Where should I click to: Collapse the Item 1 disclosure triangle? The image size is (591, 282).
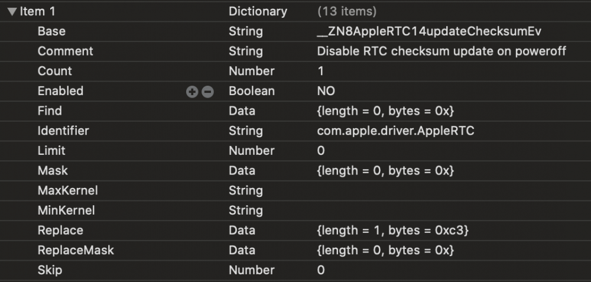coord(12,12)
